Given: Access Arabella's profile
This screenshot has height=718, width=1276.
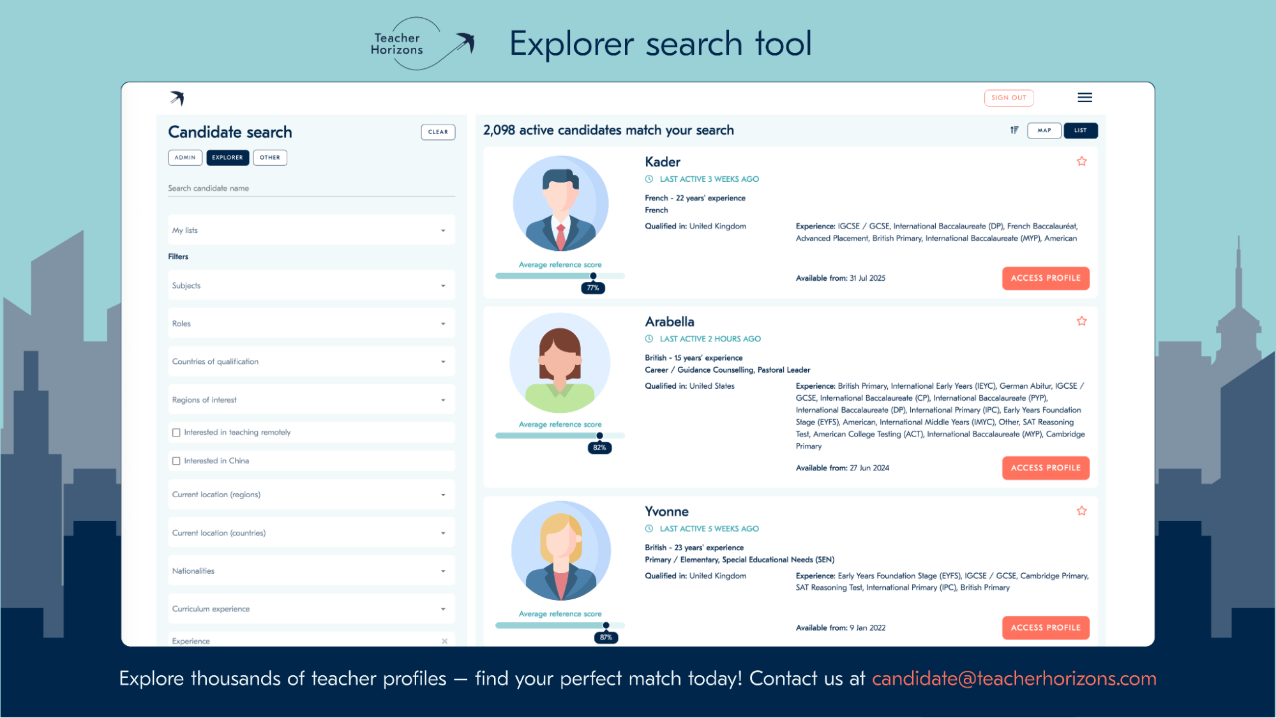Looking at the screenshot, I should pyautogui.click(x=1046, y=468).
